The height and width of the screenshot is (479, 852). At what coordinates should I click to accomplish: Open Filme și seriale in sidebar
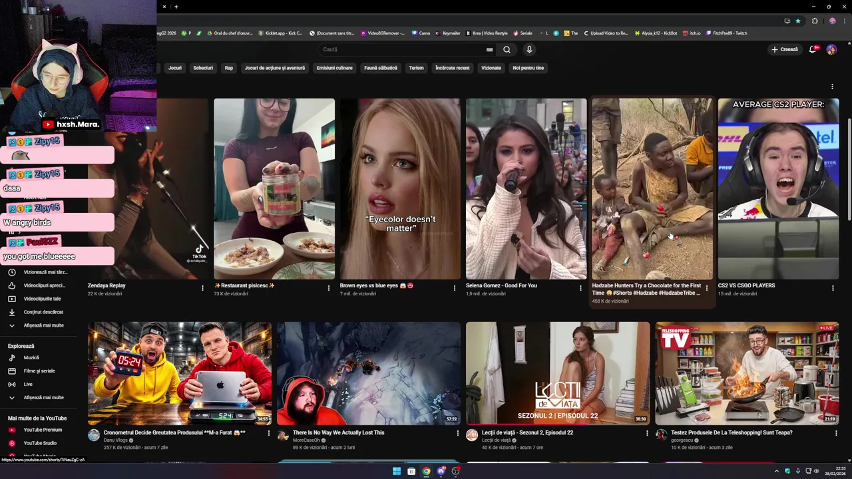(x=39, y=371)
